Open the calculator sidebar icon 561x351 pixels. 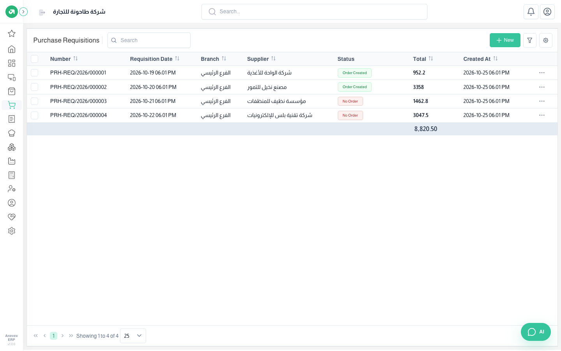pyautogui.click(x=12, y=175)
